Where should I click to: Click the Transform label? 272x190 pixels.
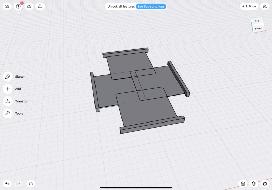point(23,101)
